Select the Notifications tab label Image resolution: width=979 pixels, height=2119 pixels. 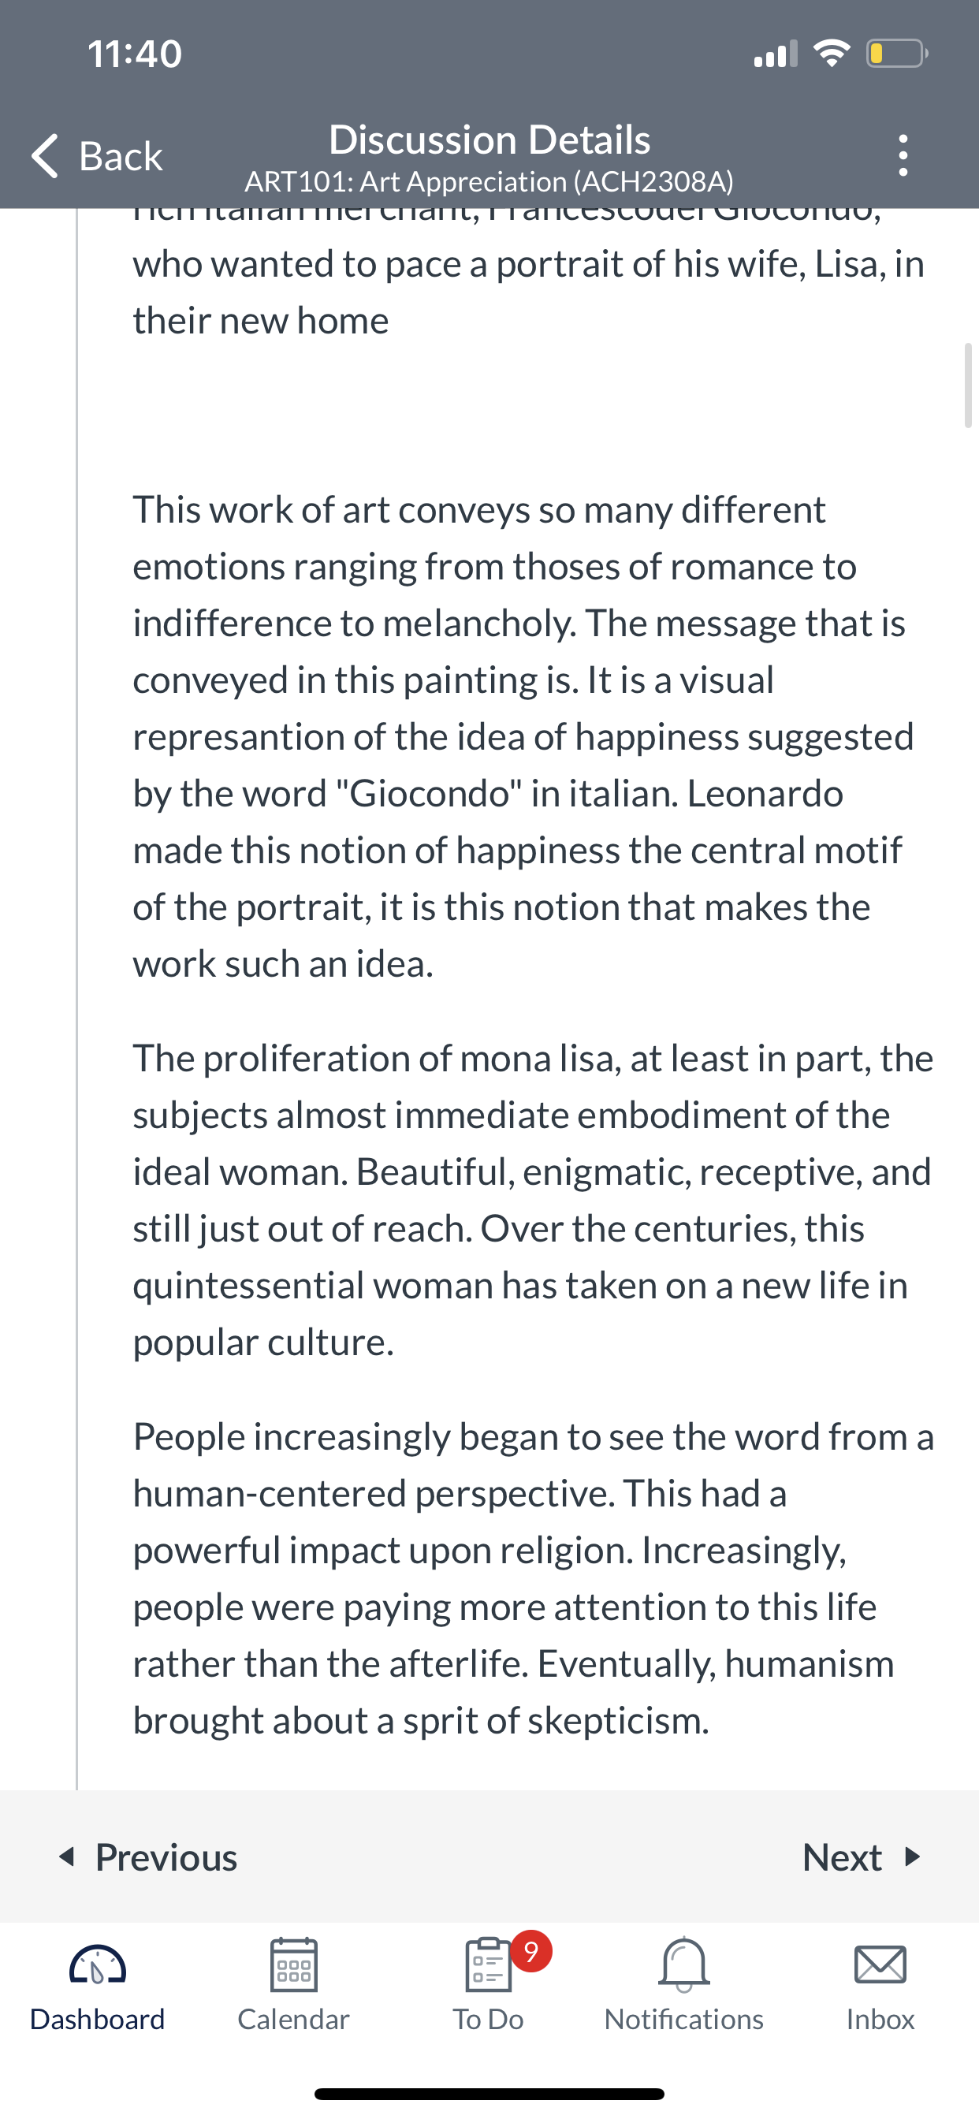tap(683, 2020)
